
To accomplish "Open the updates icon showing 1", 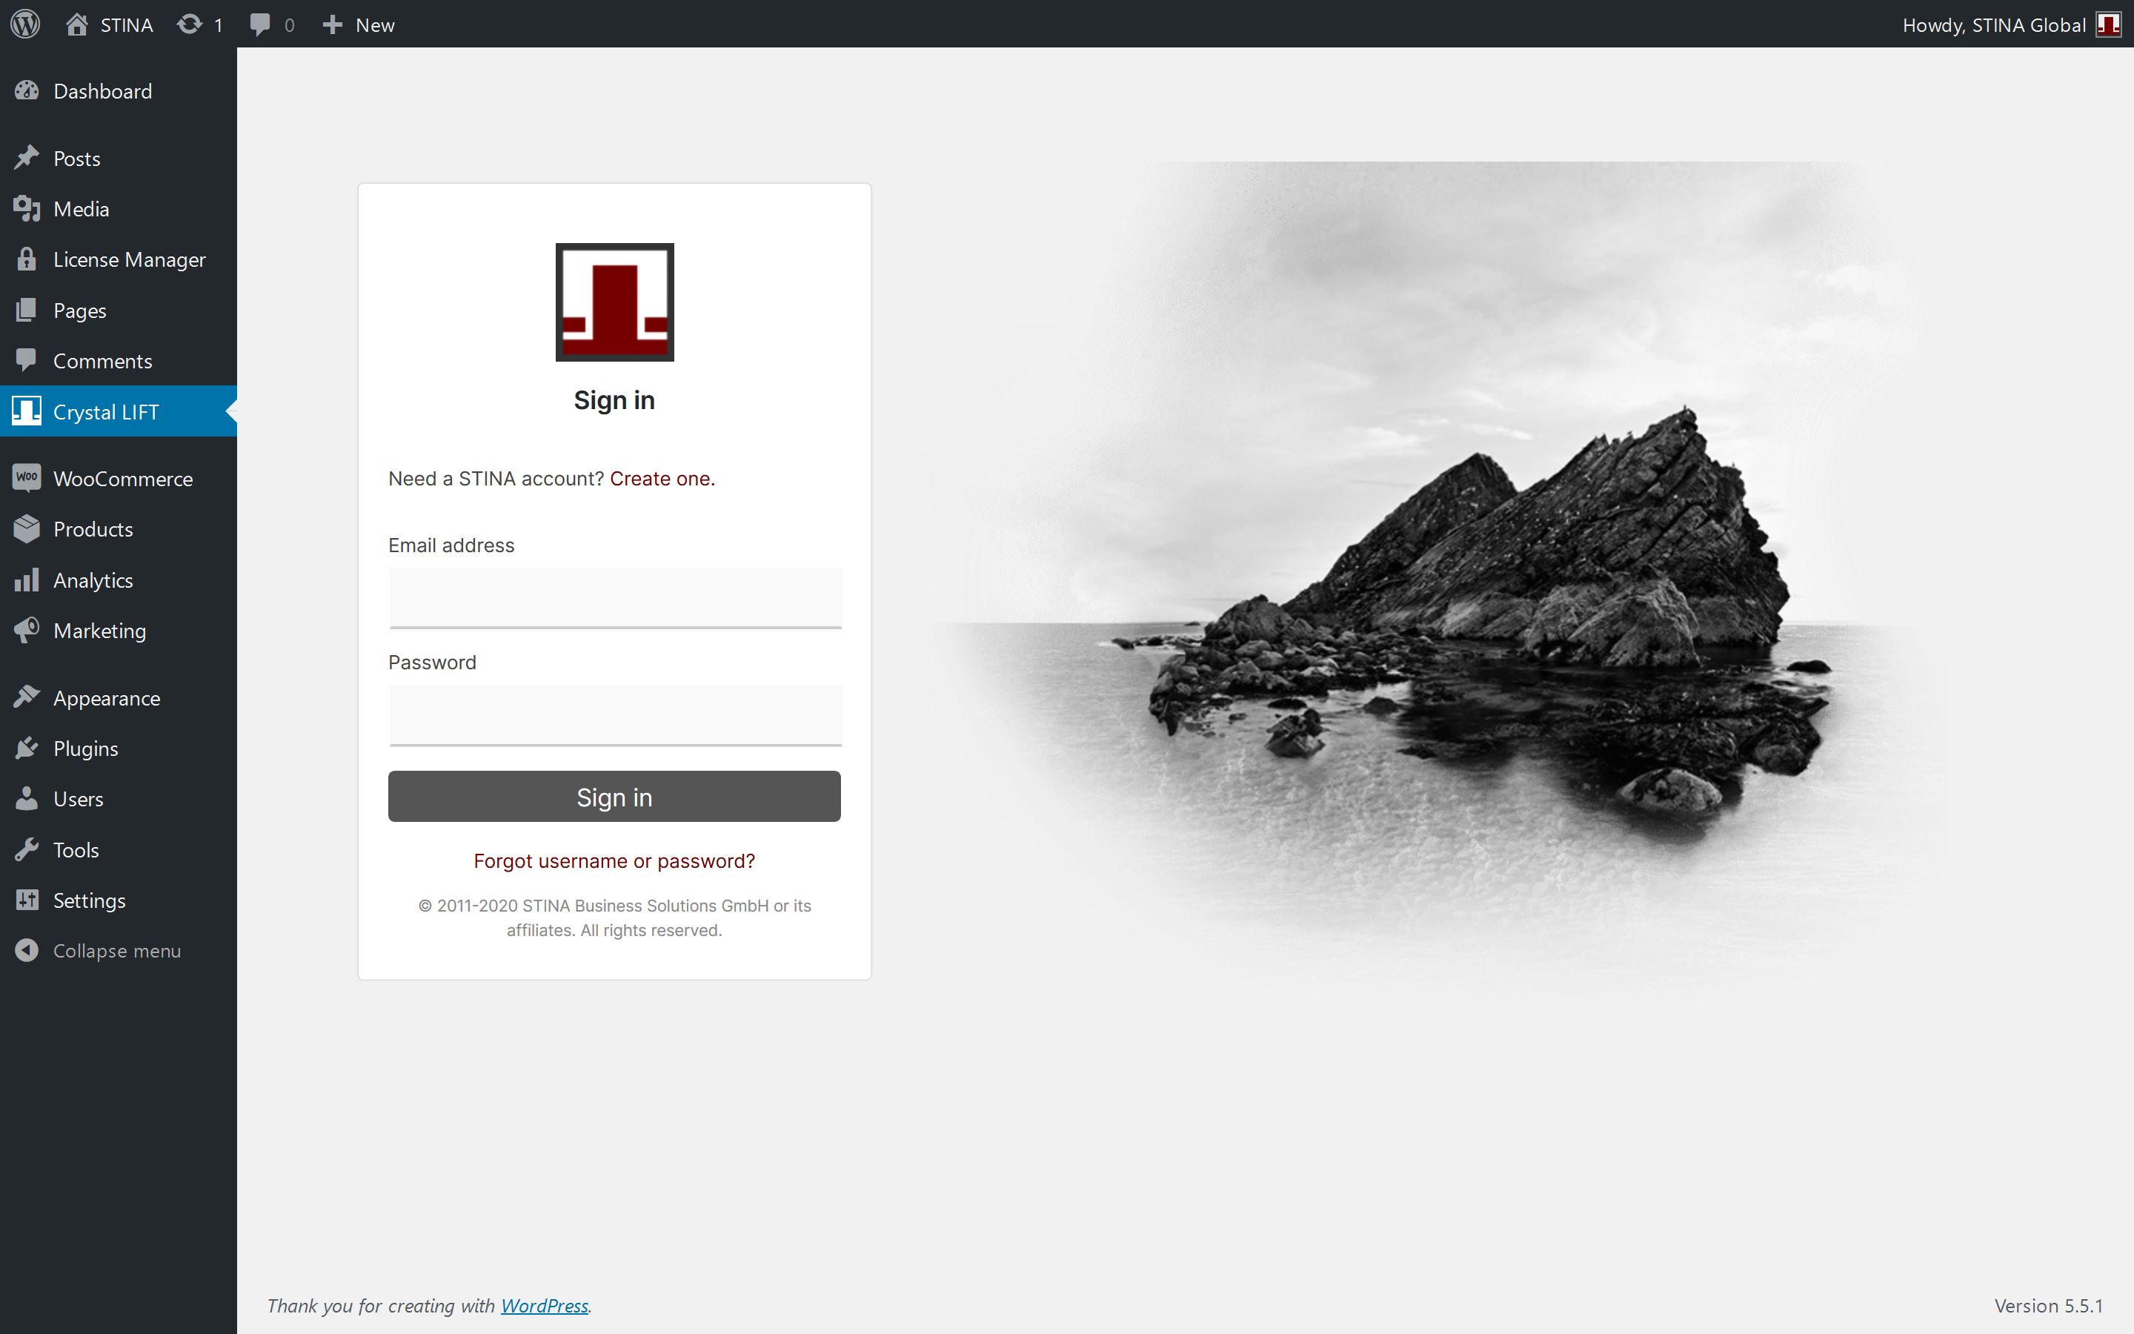I will tap(189, 24).
